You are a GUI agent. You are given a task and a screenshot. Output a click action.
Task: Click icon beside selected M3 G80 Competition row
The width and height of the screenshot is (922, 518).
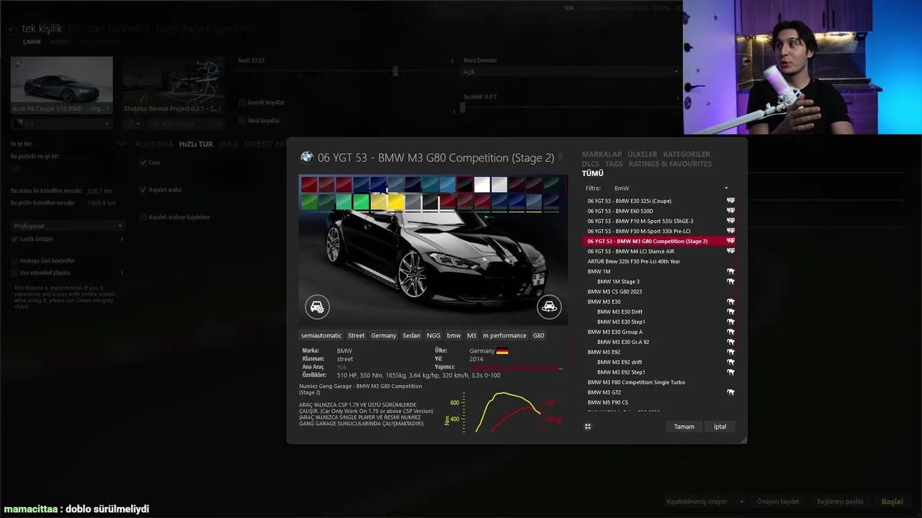click(x=730, y=241)
